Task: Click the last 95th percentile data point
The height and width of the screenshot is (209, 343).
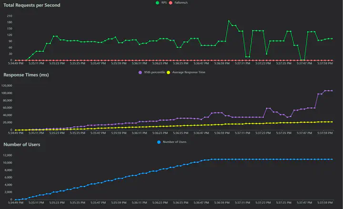Action: pyautogui.click(x=332, y=90)
